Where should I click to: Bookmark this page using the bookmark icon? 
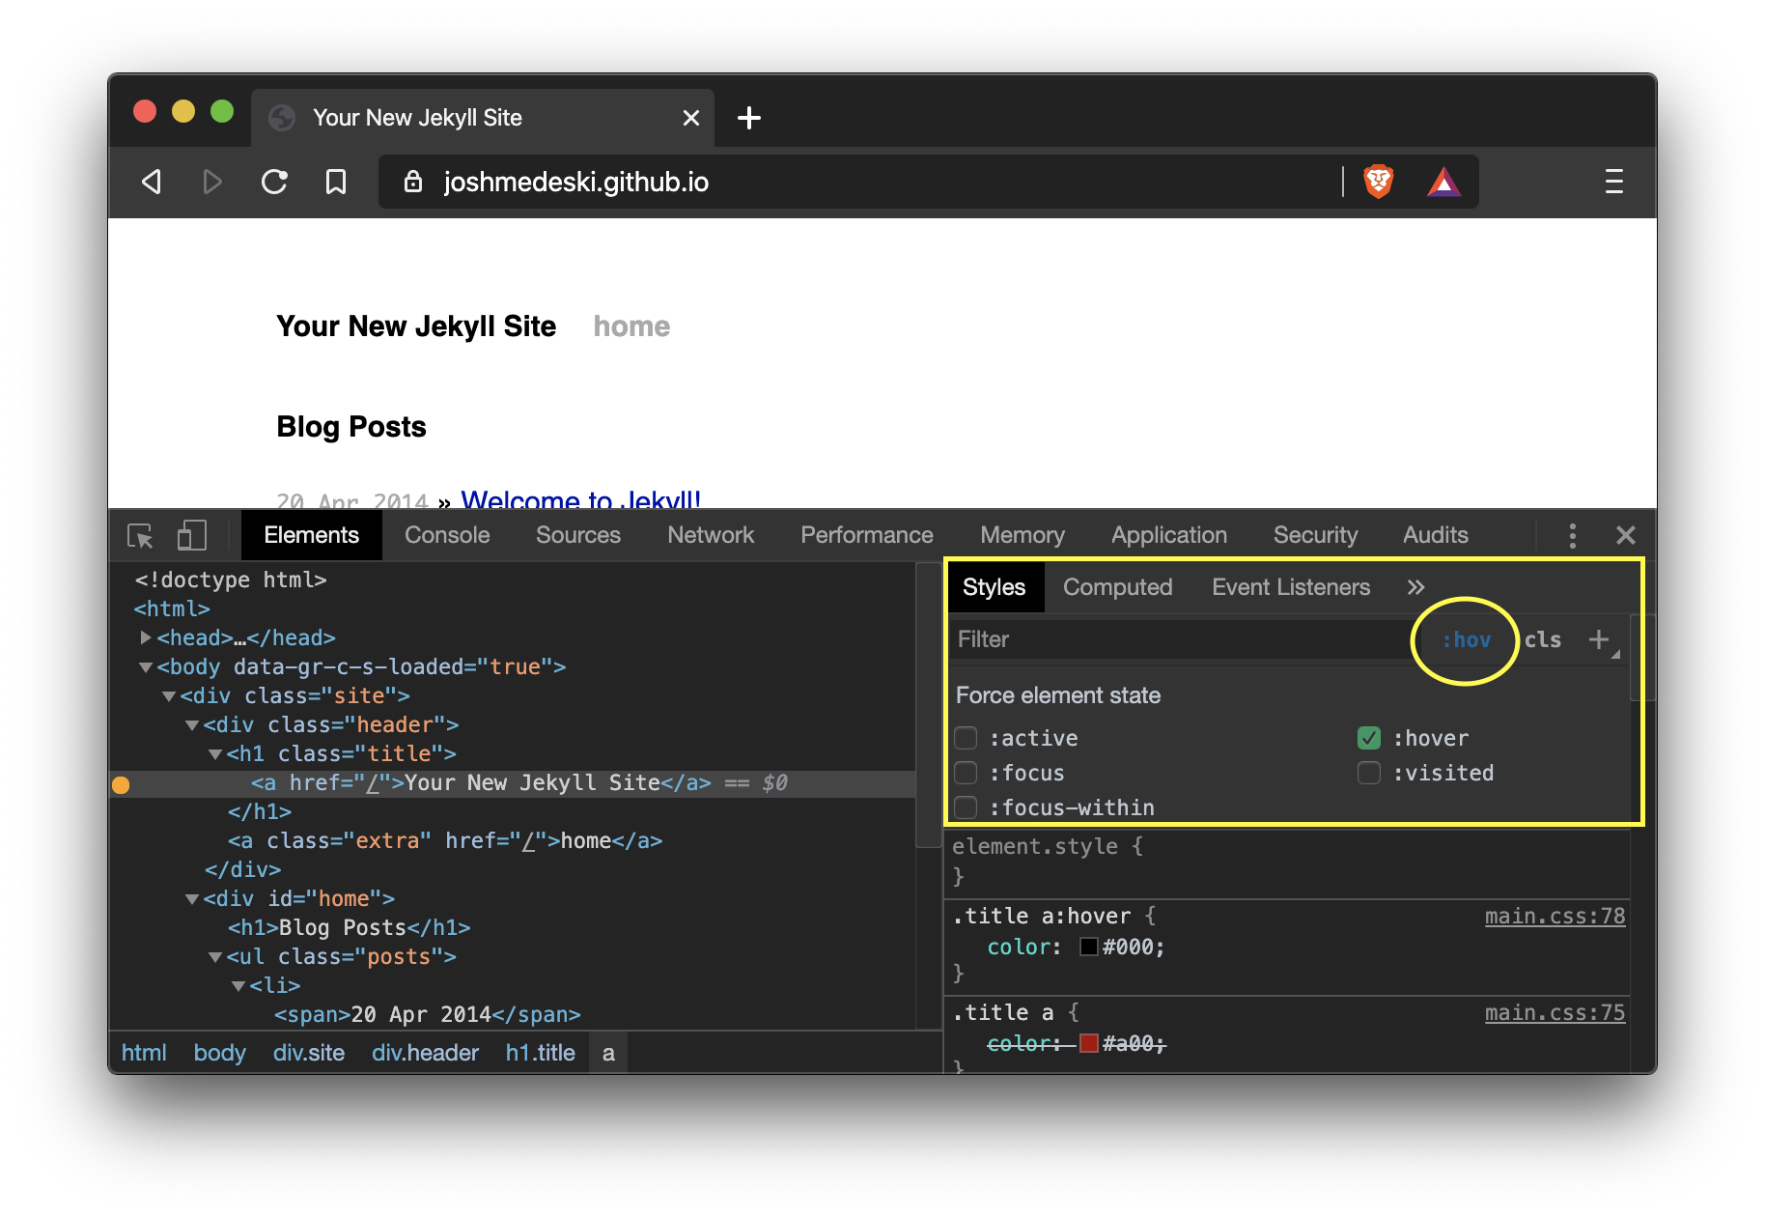[336, 182]
